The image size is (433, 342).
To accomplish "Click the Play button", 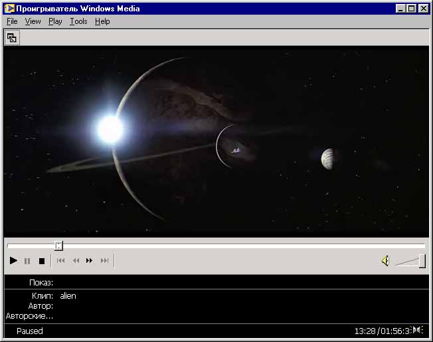I will point(13,261).
